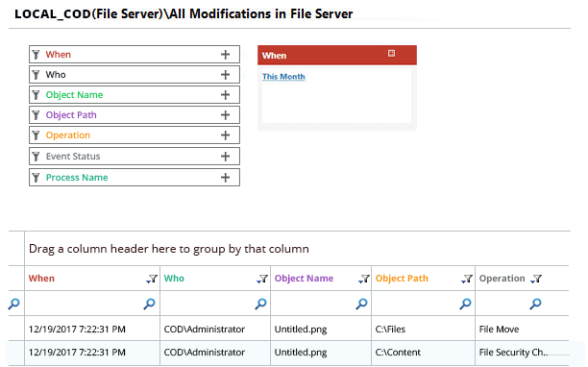Select the C:\Files path cell
The width and height of the screenshot is (588, 367).
[423, 329]
